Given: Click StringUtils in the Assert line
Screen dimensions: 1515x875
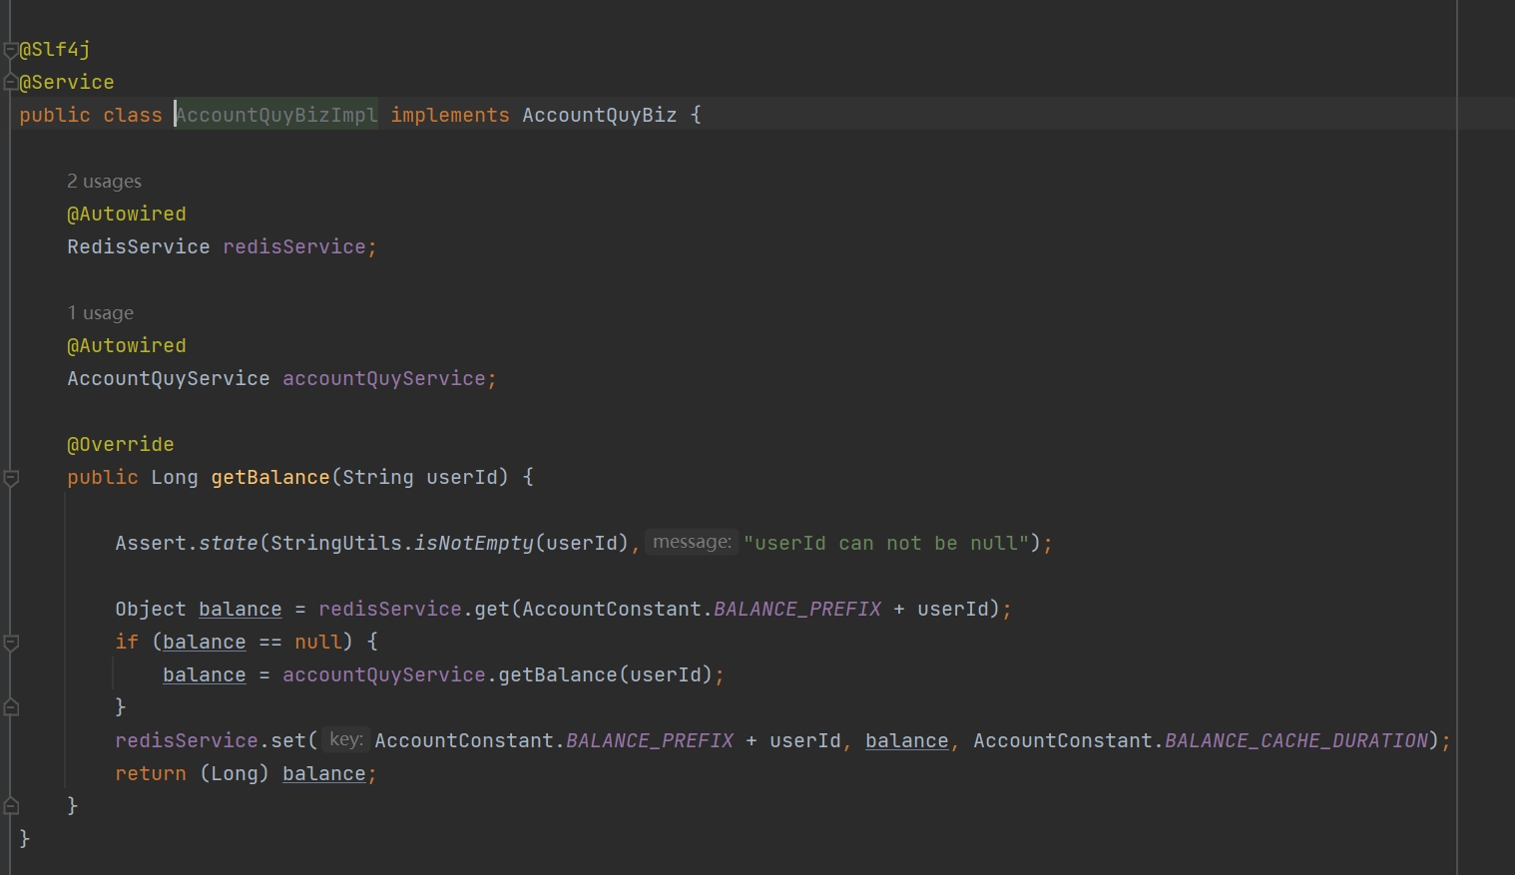Looking at the screenshot, I should pos(336,544).
